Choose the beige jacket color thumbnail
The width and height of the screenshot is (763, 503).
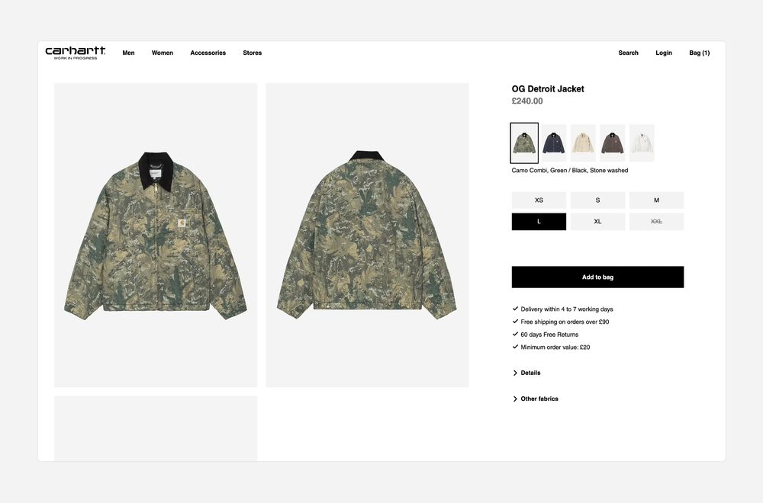[x=583, y=143]
